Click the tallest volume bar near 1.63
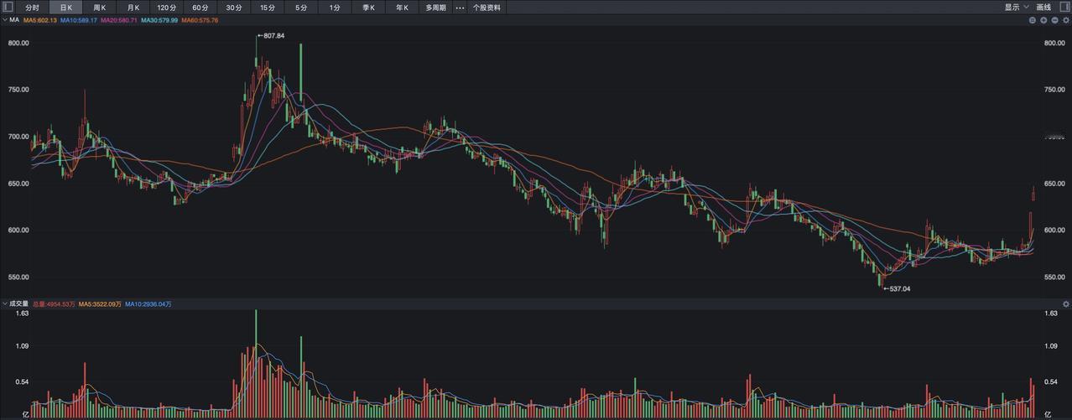Image resolution: width=1072 pixels, height=420 pixels. tap(256, 362)
